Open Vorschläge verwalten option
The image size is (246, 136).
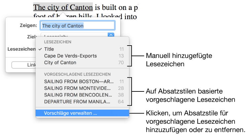click(x=71, y=113)
